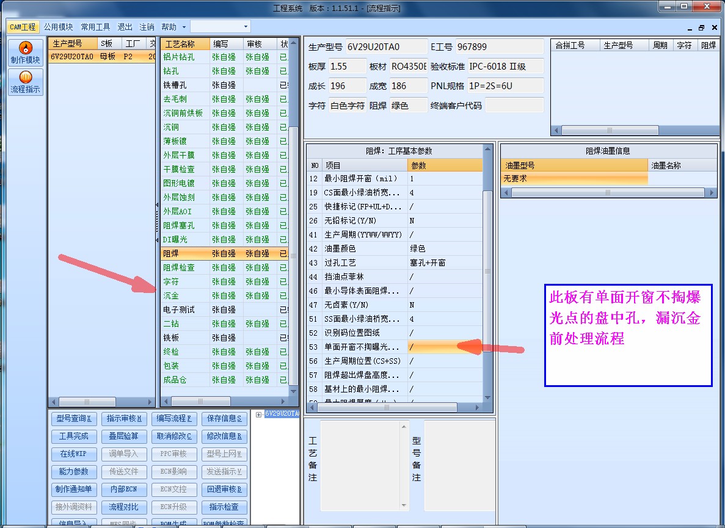Expand the 6V29U20TA0 tree node
The image size is (725, 528).
[258, 414]
